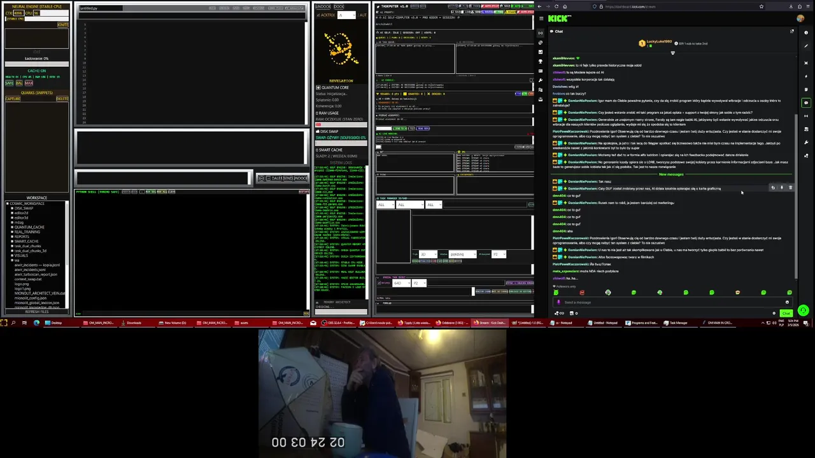Click the trophy icon in Kick left sidebar
The height and width of the screenshot is (458, 815).
541,62
